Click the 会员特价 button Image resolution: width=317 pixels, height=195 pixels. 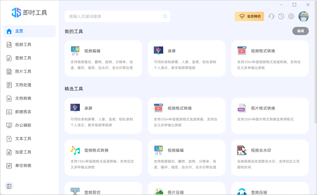249,16
